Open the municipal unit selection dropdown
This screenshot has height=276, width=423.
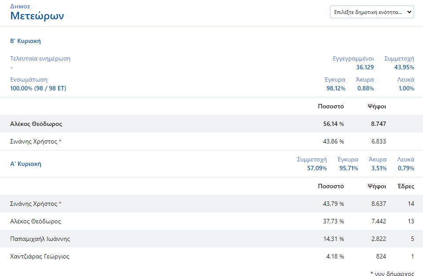(x=372, y=12)
